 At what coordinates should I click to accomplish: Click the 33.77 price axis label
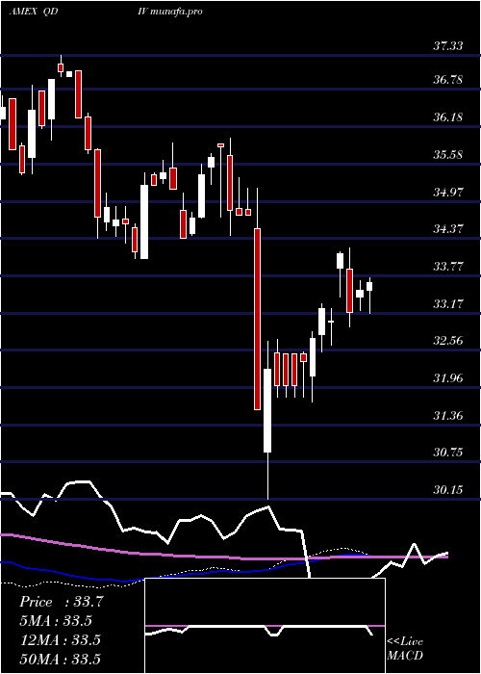coord(448,266)
